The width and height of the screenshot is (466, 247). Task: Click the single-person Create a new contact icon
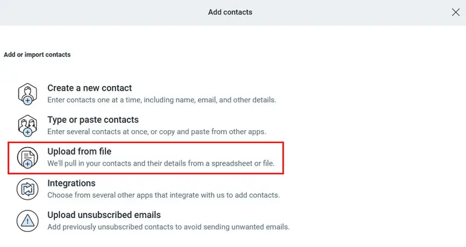click(x=27, y=94)
